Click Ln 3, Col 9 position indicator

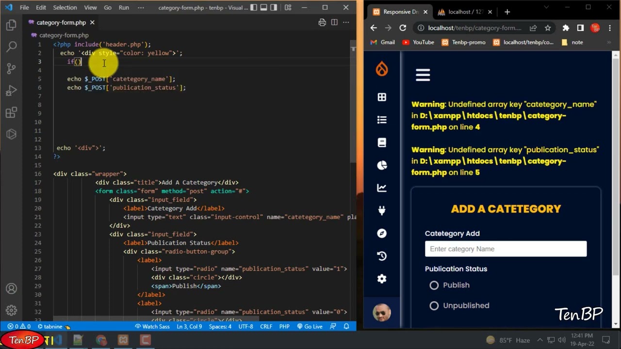tap(190, 327)
